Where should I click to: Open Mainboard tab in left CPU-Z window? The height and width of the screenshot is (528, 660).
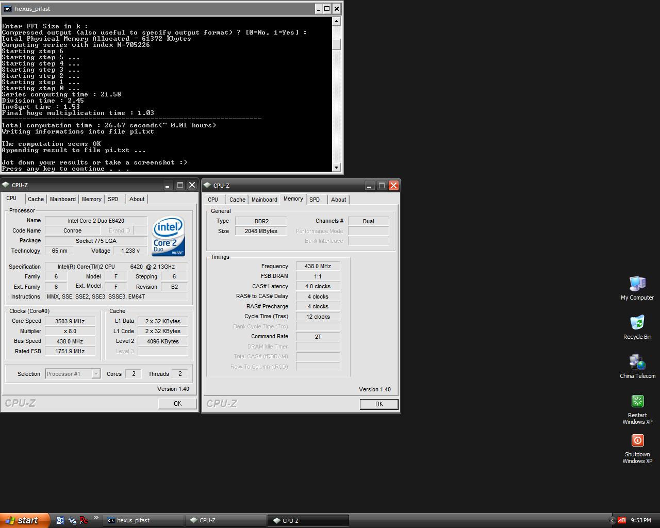coord(62,199)
